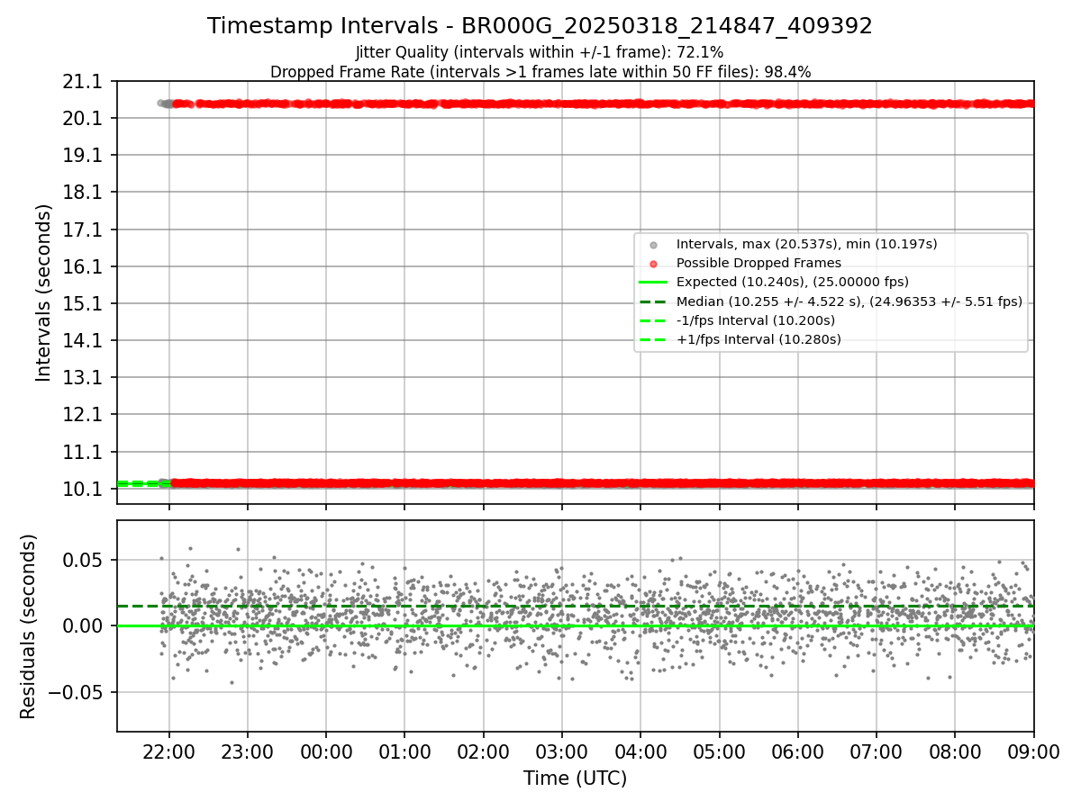
Task: Click the 09:00 x-axis tick label
Action: [1033, 752]
